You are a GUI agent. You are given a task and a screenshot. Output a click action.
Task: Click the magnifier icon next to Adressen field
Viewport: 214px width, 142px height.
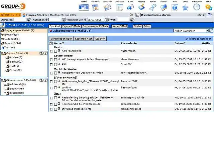29,20
